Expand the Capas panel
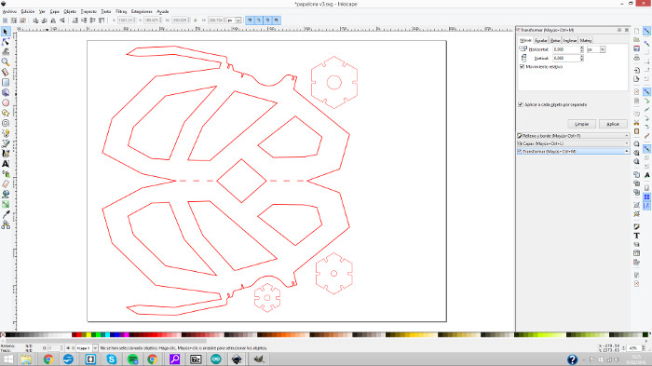652x366 pixels. tap(573, 143)
